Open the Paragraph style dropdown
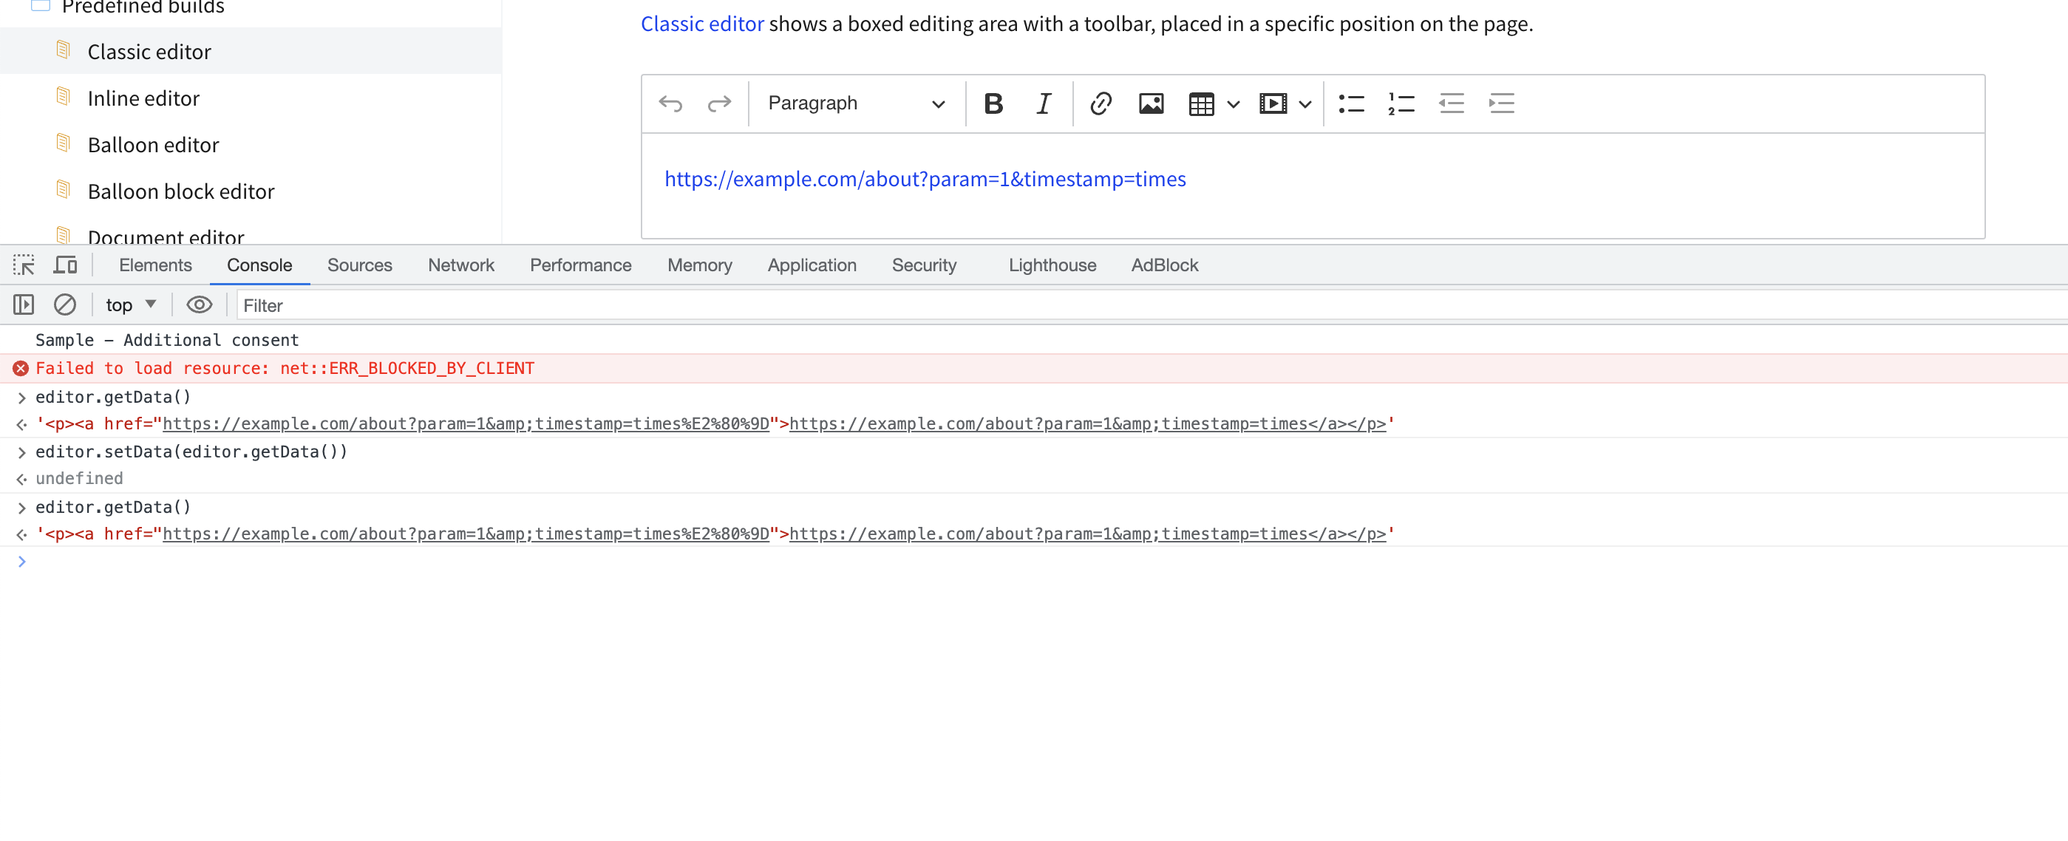Image resolution: width=2068 pixels, height=841 pixels. click(x=854, y=103)
